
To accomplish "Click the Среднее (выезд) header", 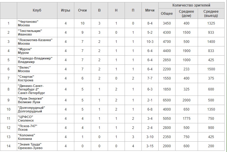I will click(x=211, y=14).
